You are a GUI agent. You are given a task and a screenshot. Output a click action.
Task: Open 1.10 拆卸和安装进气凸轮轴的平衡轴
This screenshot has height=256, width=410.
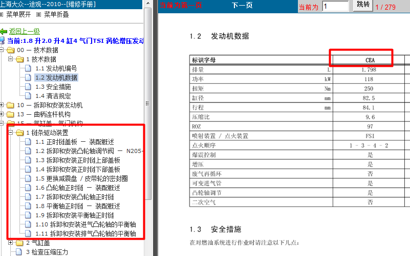85,224
